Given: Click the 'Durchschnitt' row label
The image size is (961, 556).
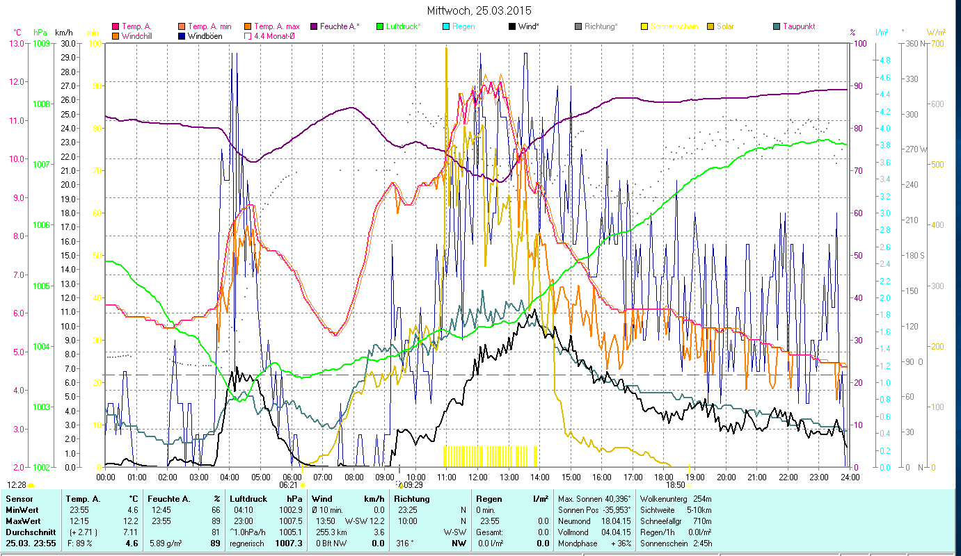Looking at the screenshot, I should [29, 532].
